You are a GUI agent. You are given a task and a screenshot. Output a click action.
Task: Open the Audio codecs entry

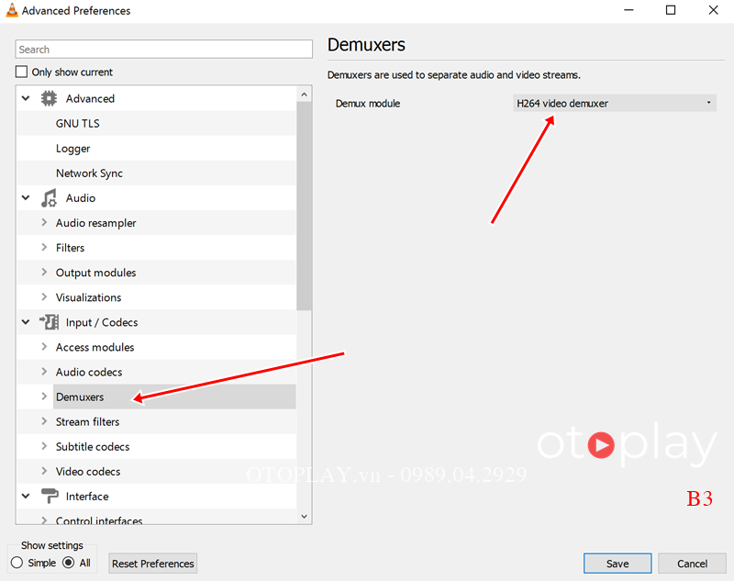point(89,372)
